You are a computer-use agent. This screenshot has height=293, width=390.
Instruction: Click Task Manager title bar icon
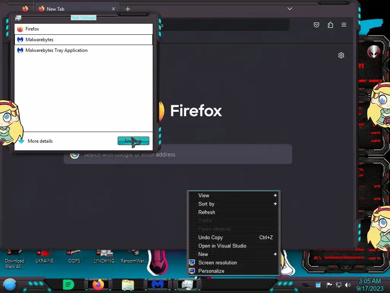[x=18, y=18]
